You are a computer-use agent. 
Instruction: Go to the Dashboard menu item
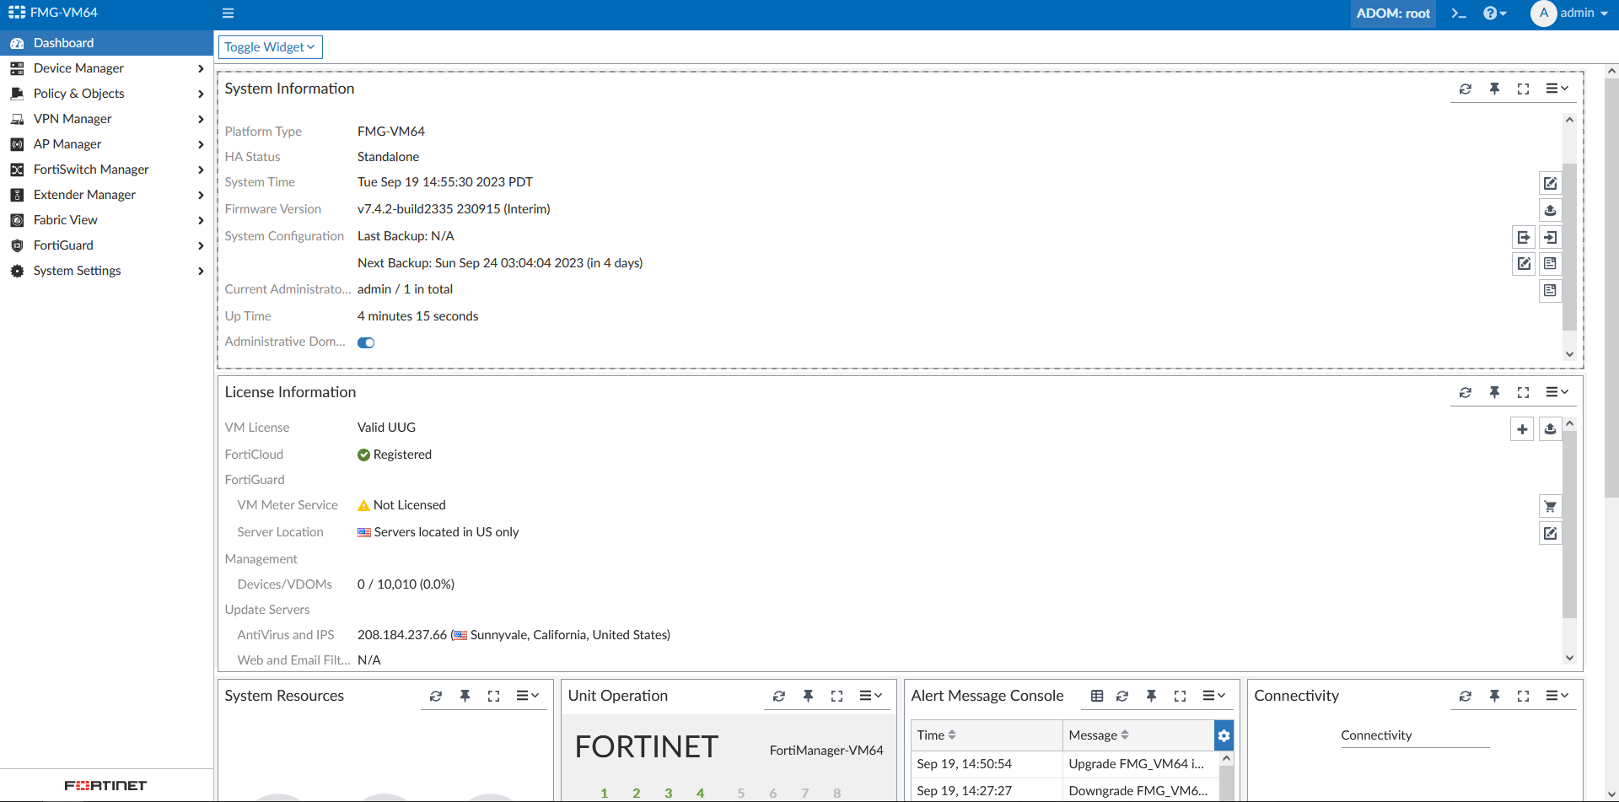pos(63,42)
